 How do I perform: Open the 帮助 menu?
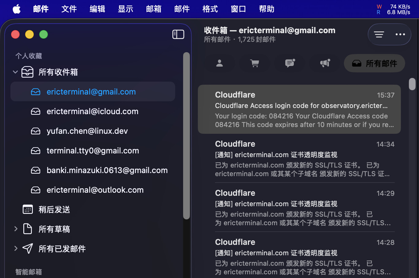point(267,9)
